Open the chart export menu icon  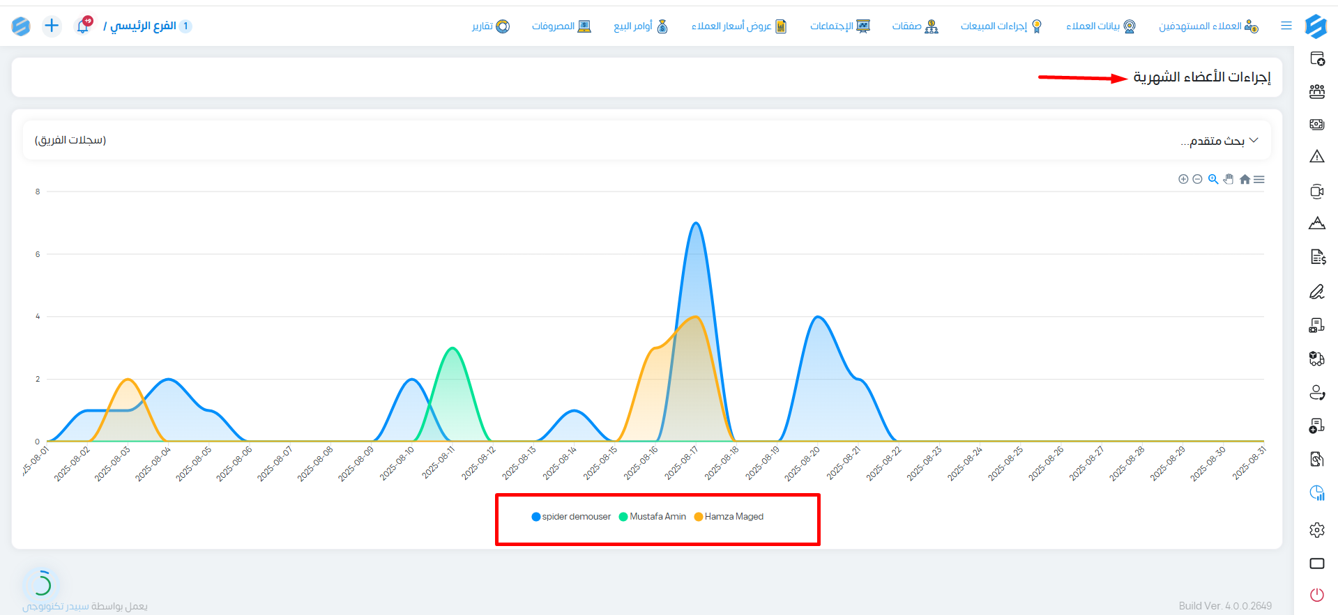(1259, 180)
